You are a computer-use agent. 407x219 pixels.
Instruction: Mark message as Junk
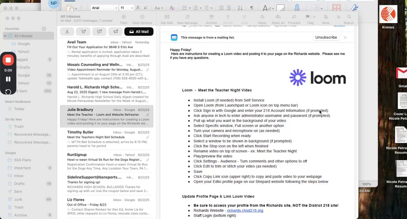pos(244,17)
